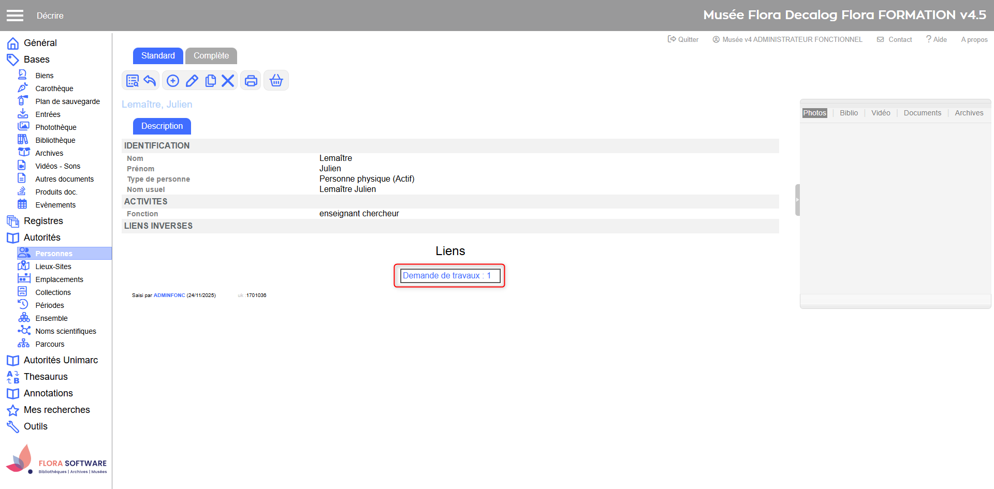Duplicate the record with copy icon
This screenshot has width=994, height=489.
pyautogui.click(x=210, y=81)
